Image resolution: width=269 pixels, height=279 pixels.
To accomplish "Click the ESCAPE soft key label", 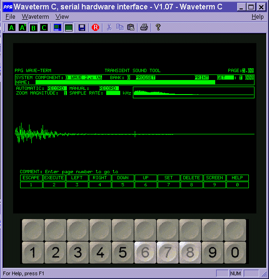I will (x=31, y=178).
